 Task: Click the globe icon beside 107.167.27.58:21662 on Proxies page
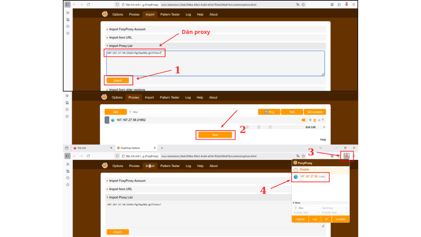coord(113,120)
